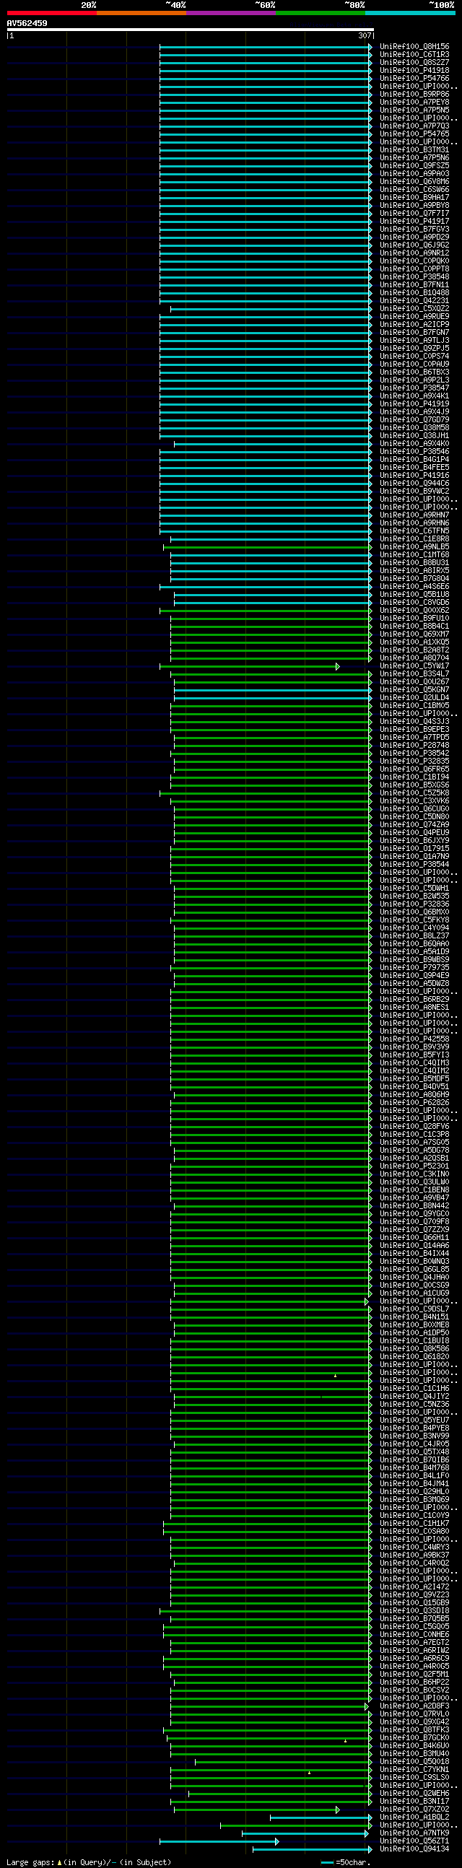
Task: Open hit UniRef100_P28748
Action: click(x=414, y=746)
